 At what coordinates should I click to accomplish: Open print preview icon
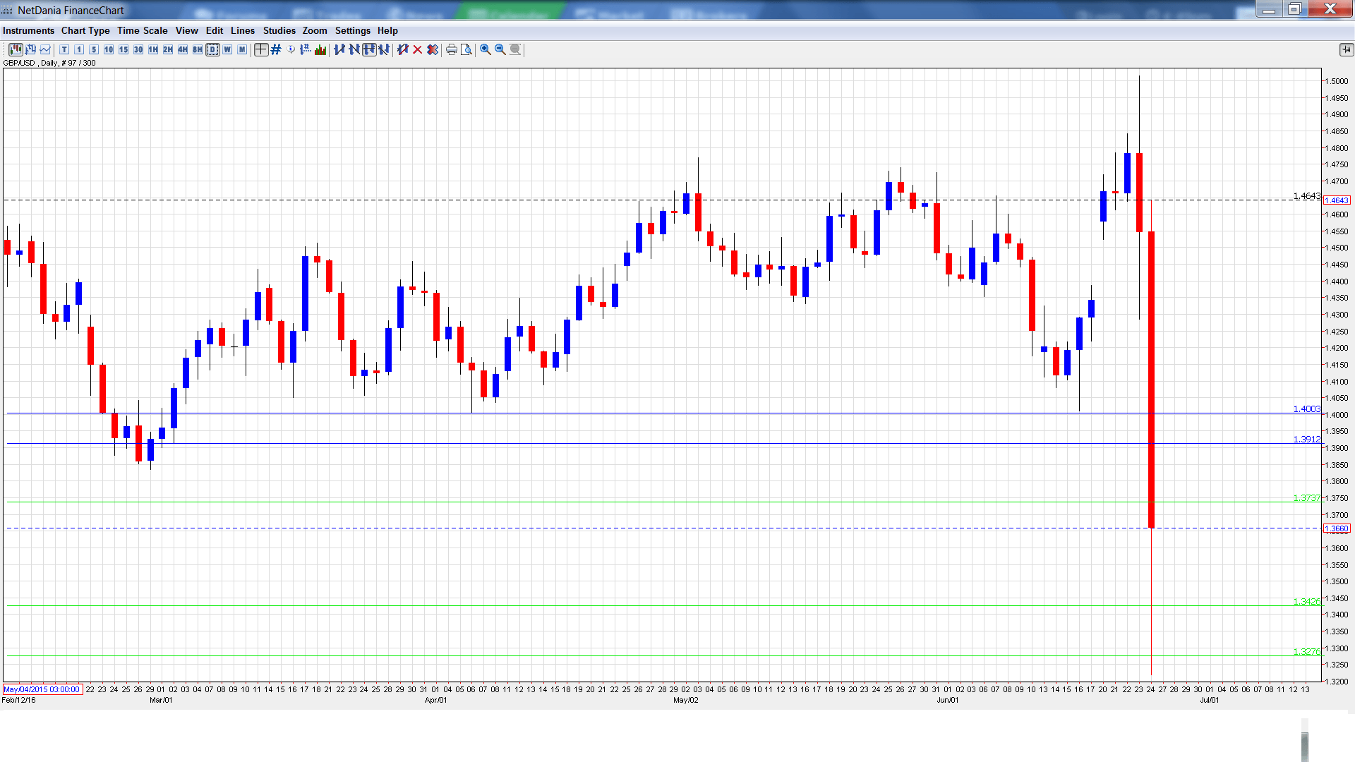(466, 49)
